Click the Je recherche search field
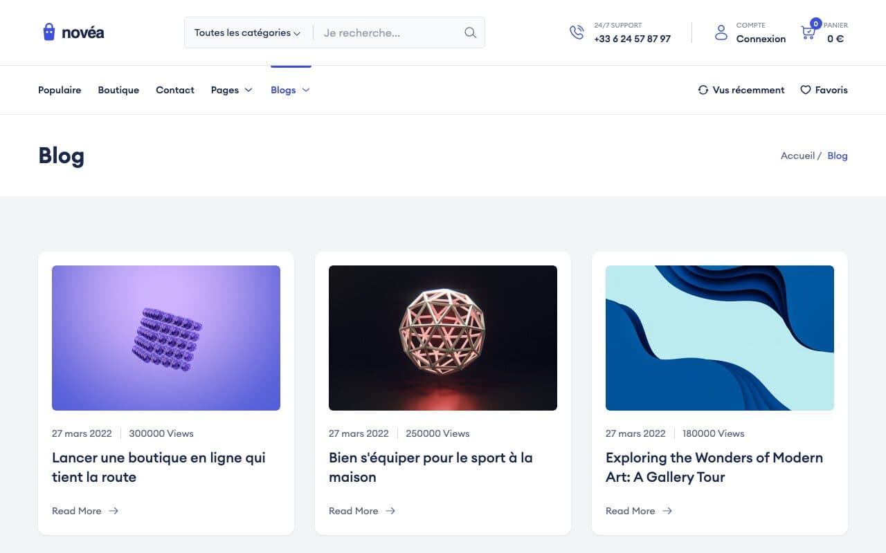This screenshot has height=553, width=886. tap(388, 32)
